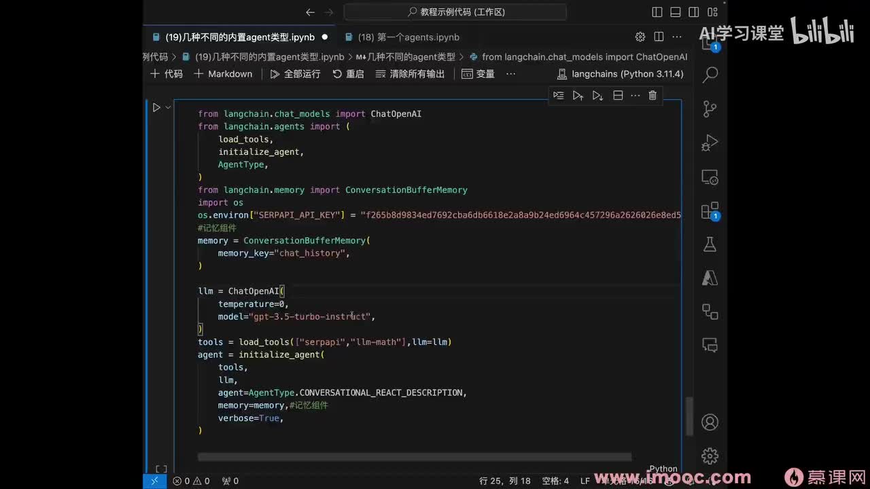Open more cell actions ellipsis
This screenshot has height=489, width=870.
coord(636,96)
